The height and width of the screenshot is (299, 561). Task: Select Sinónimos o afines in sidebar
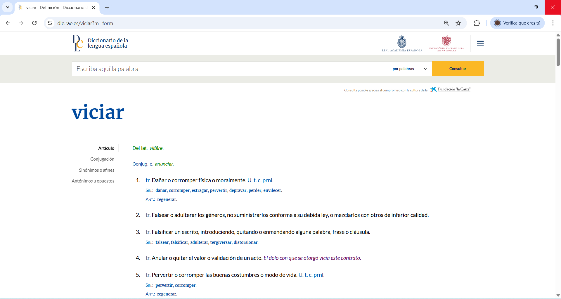click(96, 170)
